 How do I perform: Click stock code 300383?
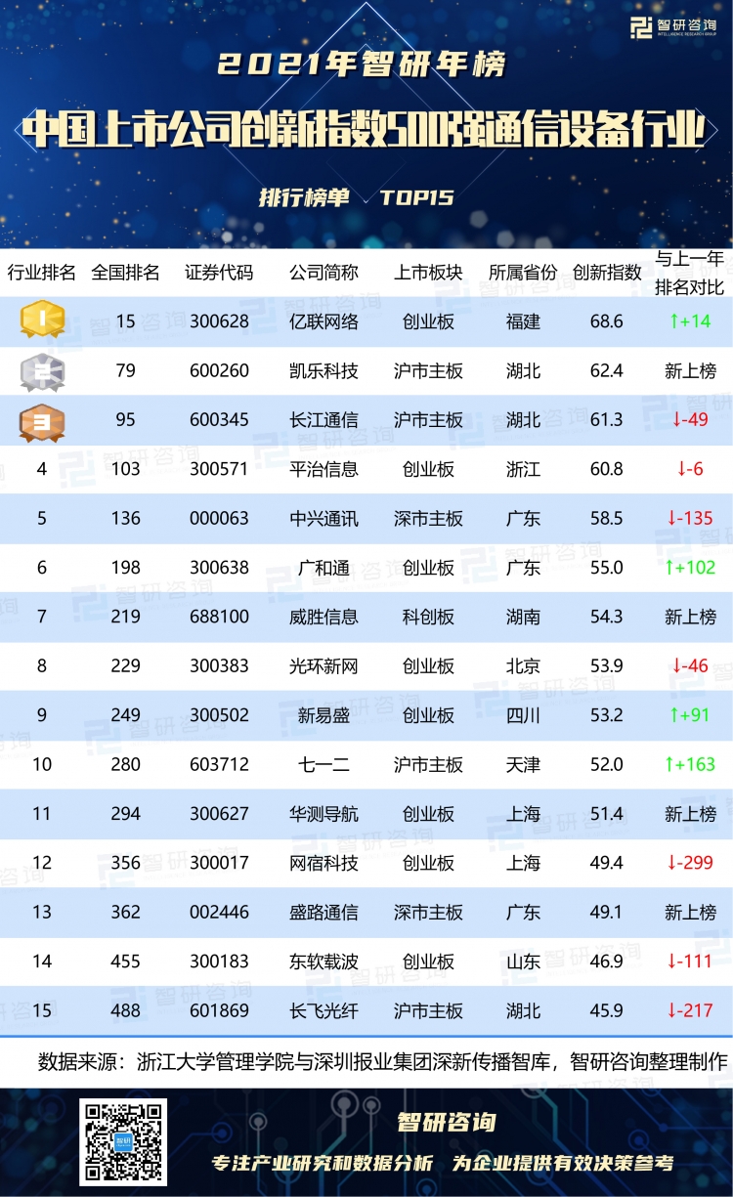pyautogui.click(x=219, y=666)
